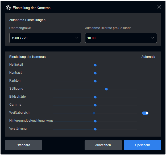
Task: Save settings with the Speichern button
Action: 142,145
